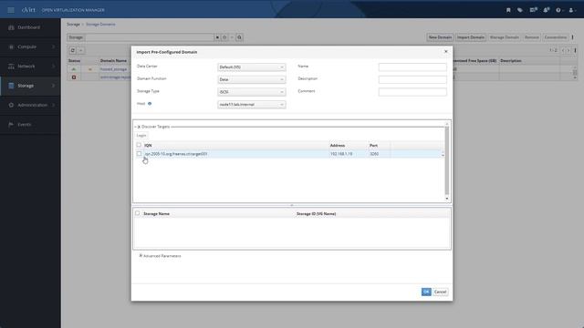Click the New Domain button

(x=440, y=37)
